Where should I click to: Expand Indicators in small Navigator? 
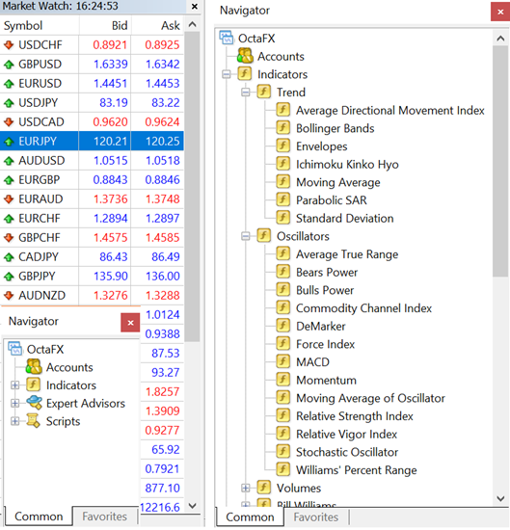tap(14, 385)
